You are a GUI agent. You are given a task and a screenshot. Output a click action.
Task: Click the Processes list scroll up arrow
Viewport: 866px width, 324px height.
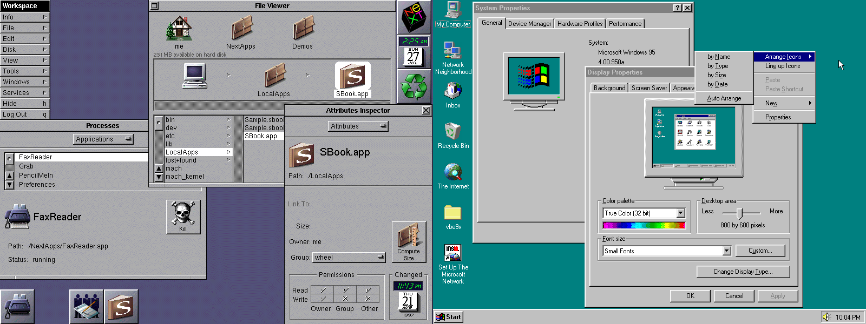(x=9, y=175)
